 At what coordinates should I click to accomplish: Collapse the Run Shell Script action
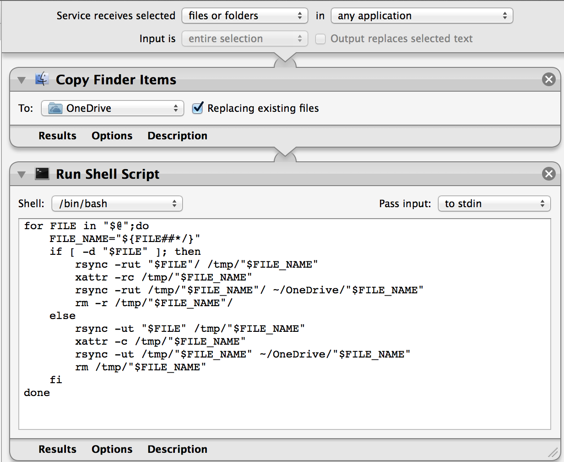point(22,175)
